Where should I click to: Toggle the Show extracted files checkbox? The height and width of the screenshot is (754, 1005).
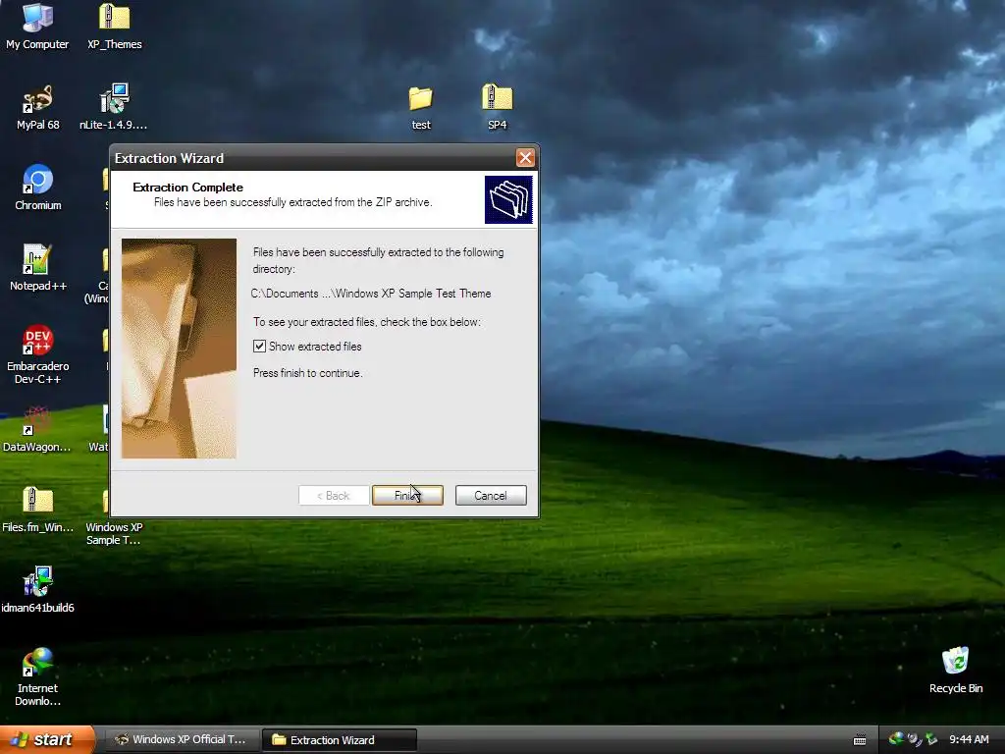coord(259,347)
